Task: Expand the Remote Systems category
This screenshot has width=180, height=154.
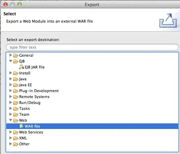Action: click(x=10, y=97)
